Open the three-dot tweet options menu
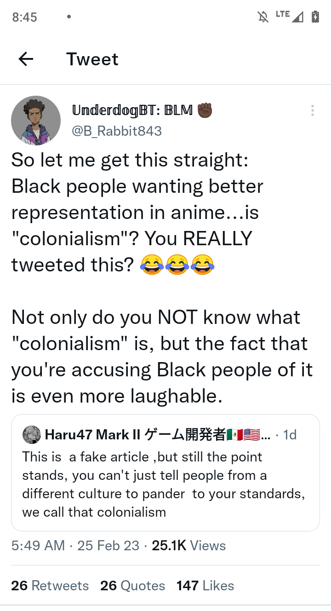 click(313, 110)
